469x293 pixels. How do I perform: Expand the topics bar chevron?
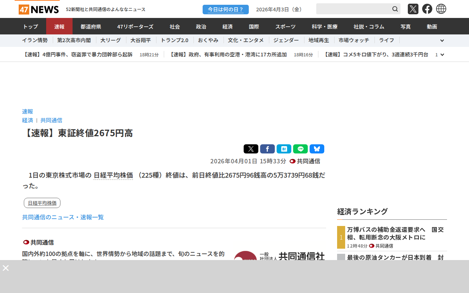(442, 40)
